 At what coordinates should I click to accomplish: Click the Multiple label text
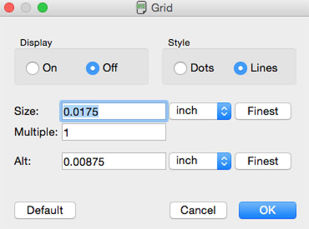click(37, 132)
